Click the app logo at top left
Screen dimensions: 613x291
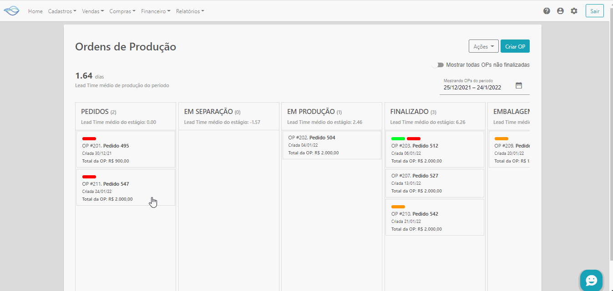tap(11, 10)
